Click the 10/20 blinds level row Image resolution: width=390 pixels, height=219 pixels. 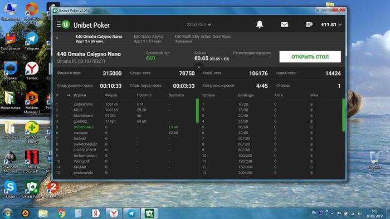tap(271, 104)
